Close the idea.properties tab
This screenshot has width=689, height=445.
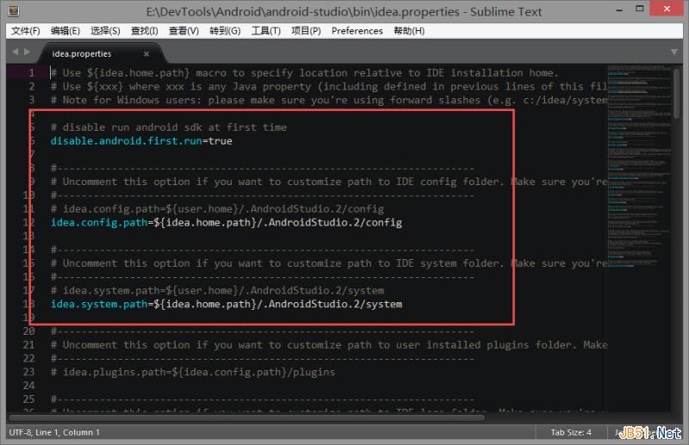[x=146, y=53]
